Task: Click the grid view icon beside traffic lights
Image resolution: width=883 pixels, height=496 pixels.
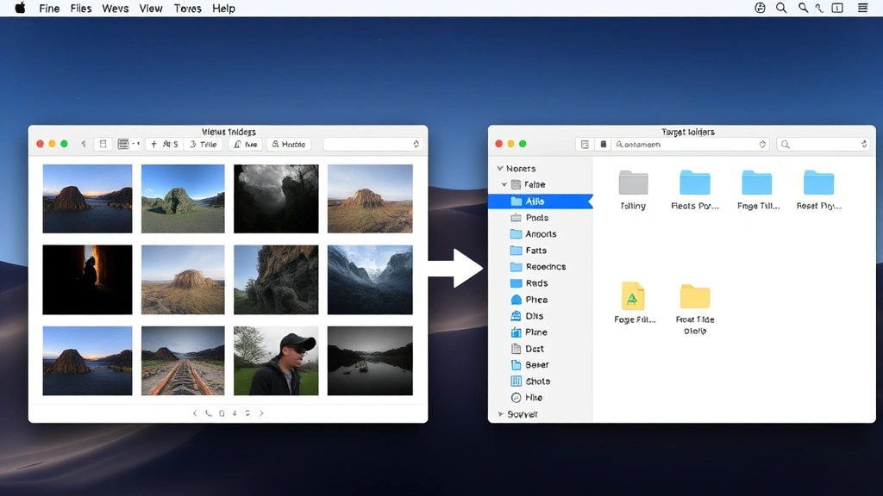Action: 103,144
